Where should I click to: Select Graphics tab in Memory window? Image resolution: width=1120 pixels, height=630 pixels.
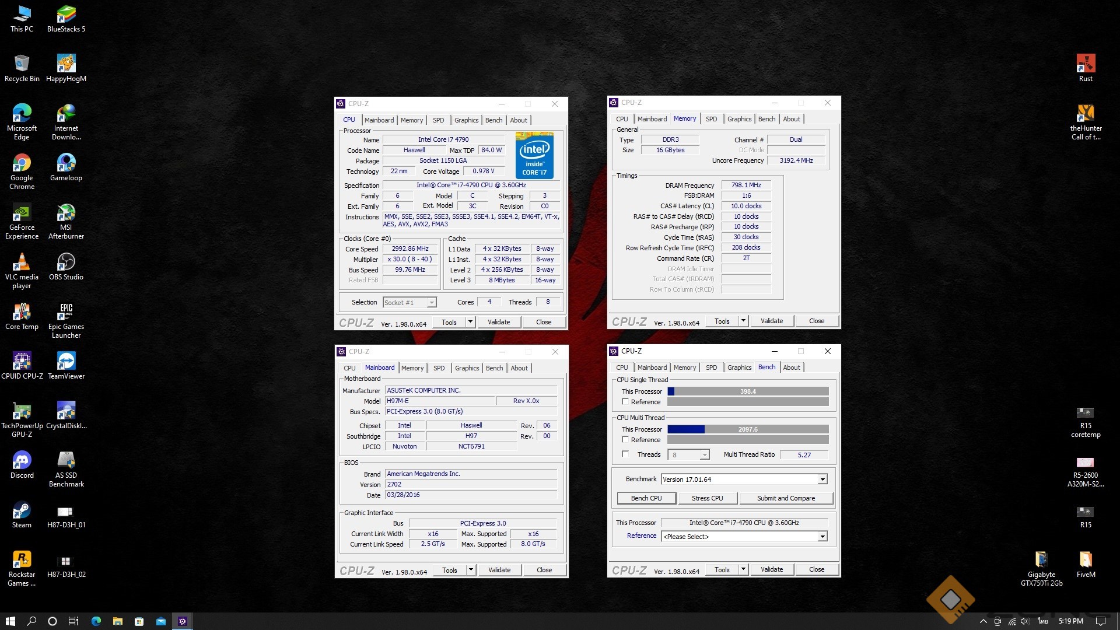(739, 119)
